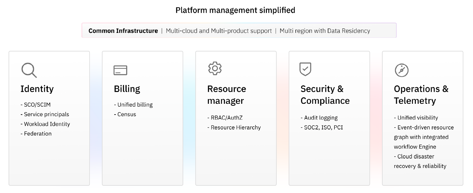
Task: Click the Resource manager heading
Action: click(x=227, y=94)
